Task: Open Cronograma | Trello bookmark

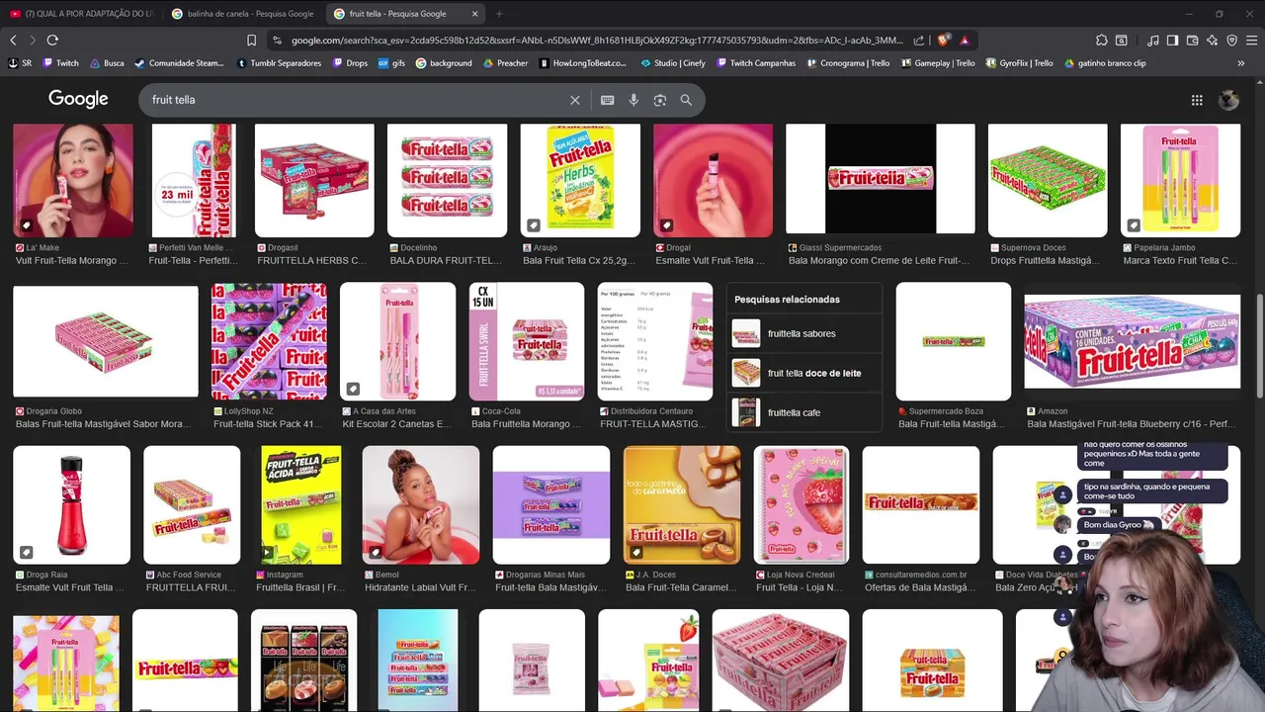Action: (848, 63)
